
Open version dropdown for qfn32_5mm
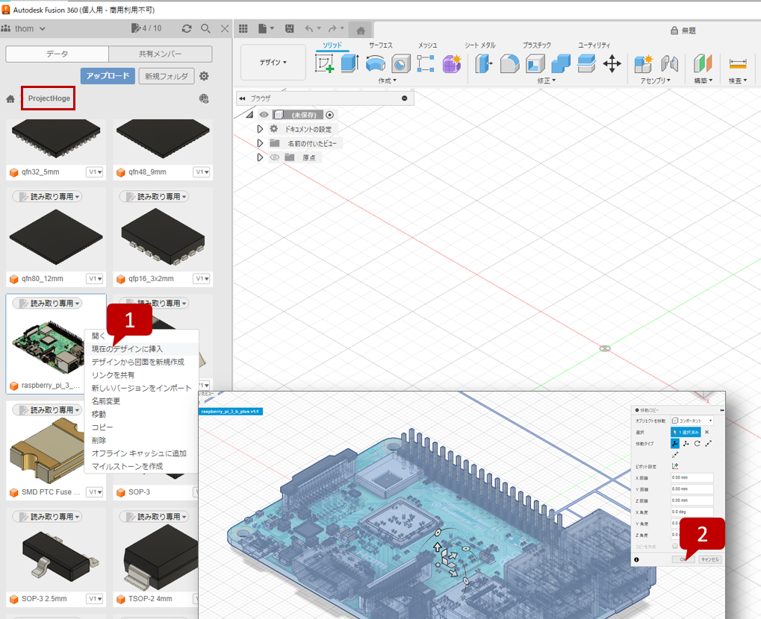pos(95,172)
